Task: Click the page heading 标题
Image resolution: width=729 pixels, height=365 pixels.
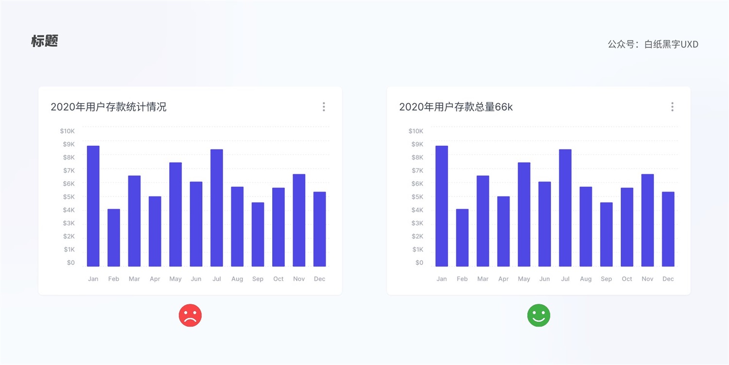Action: (x=45, y=41)
